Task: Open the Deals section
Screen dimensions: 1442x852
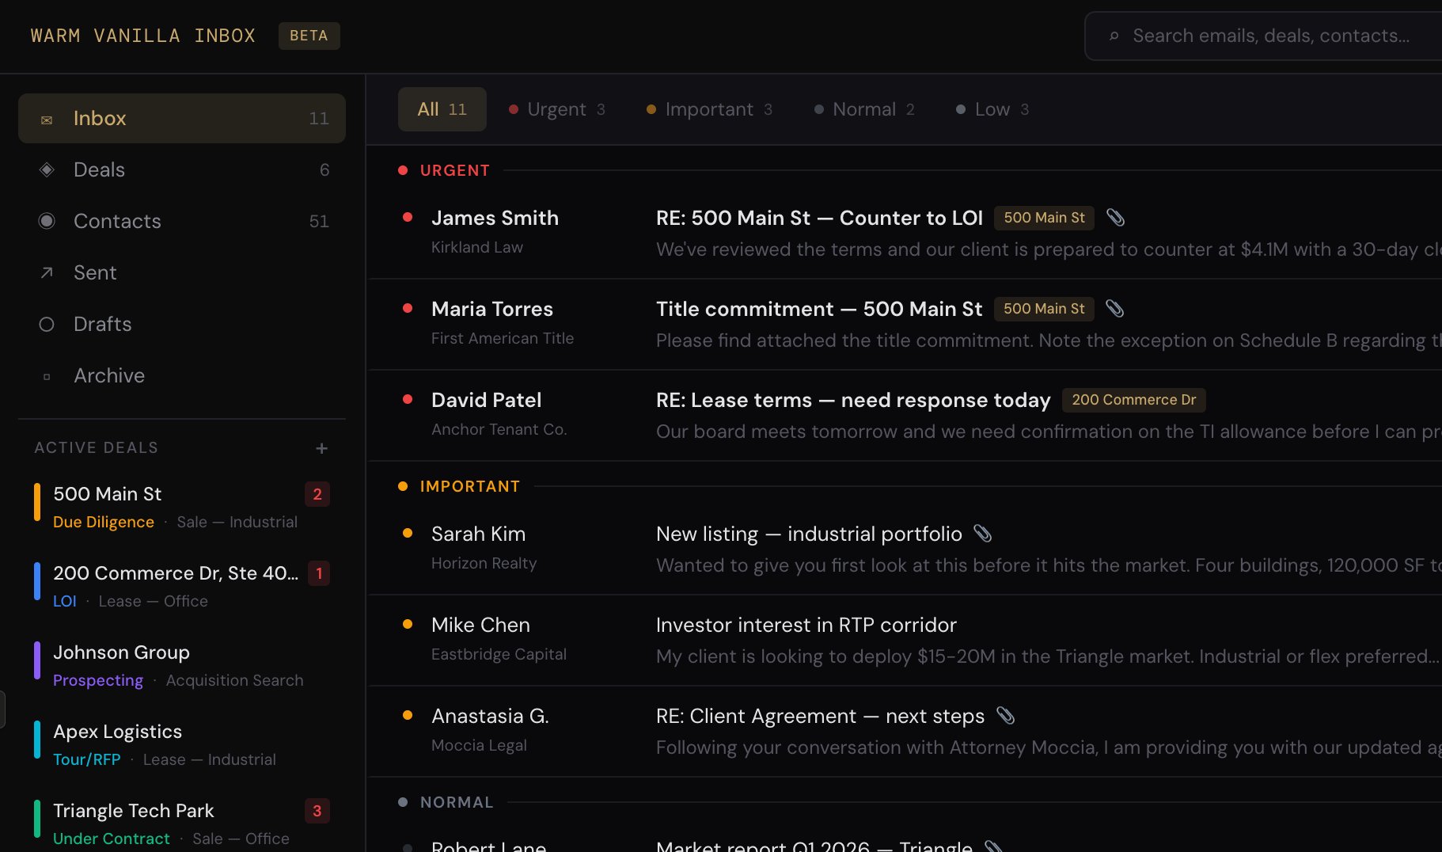Action: 182,169
